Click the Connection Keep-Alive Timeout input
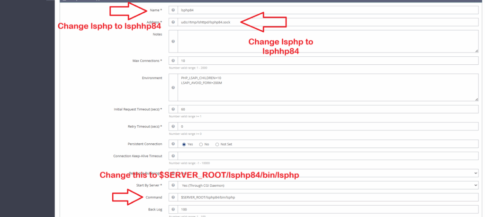Viewport: 485px width, 217px height. pos(328,156)
